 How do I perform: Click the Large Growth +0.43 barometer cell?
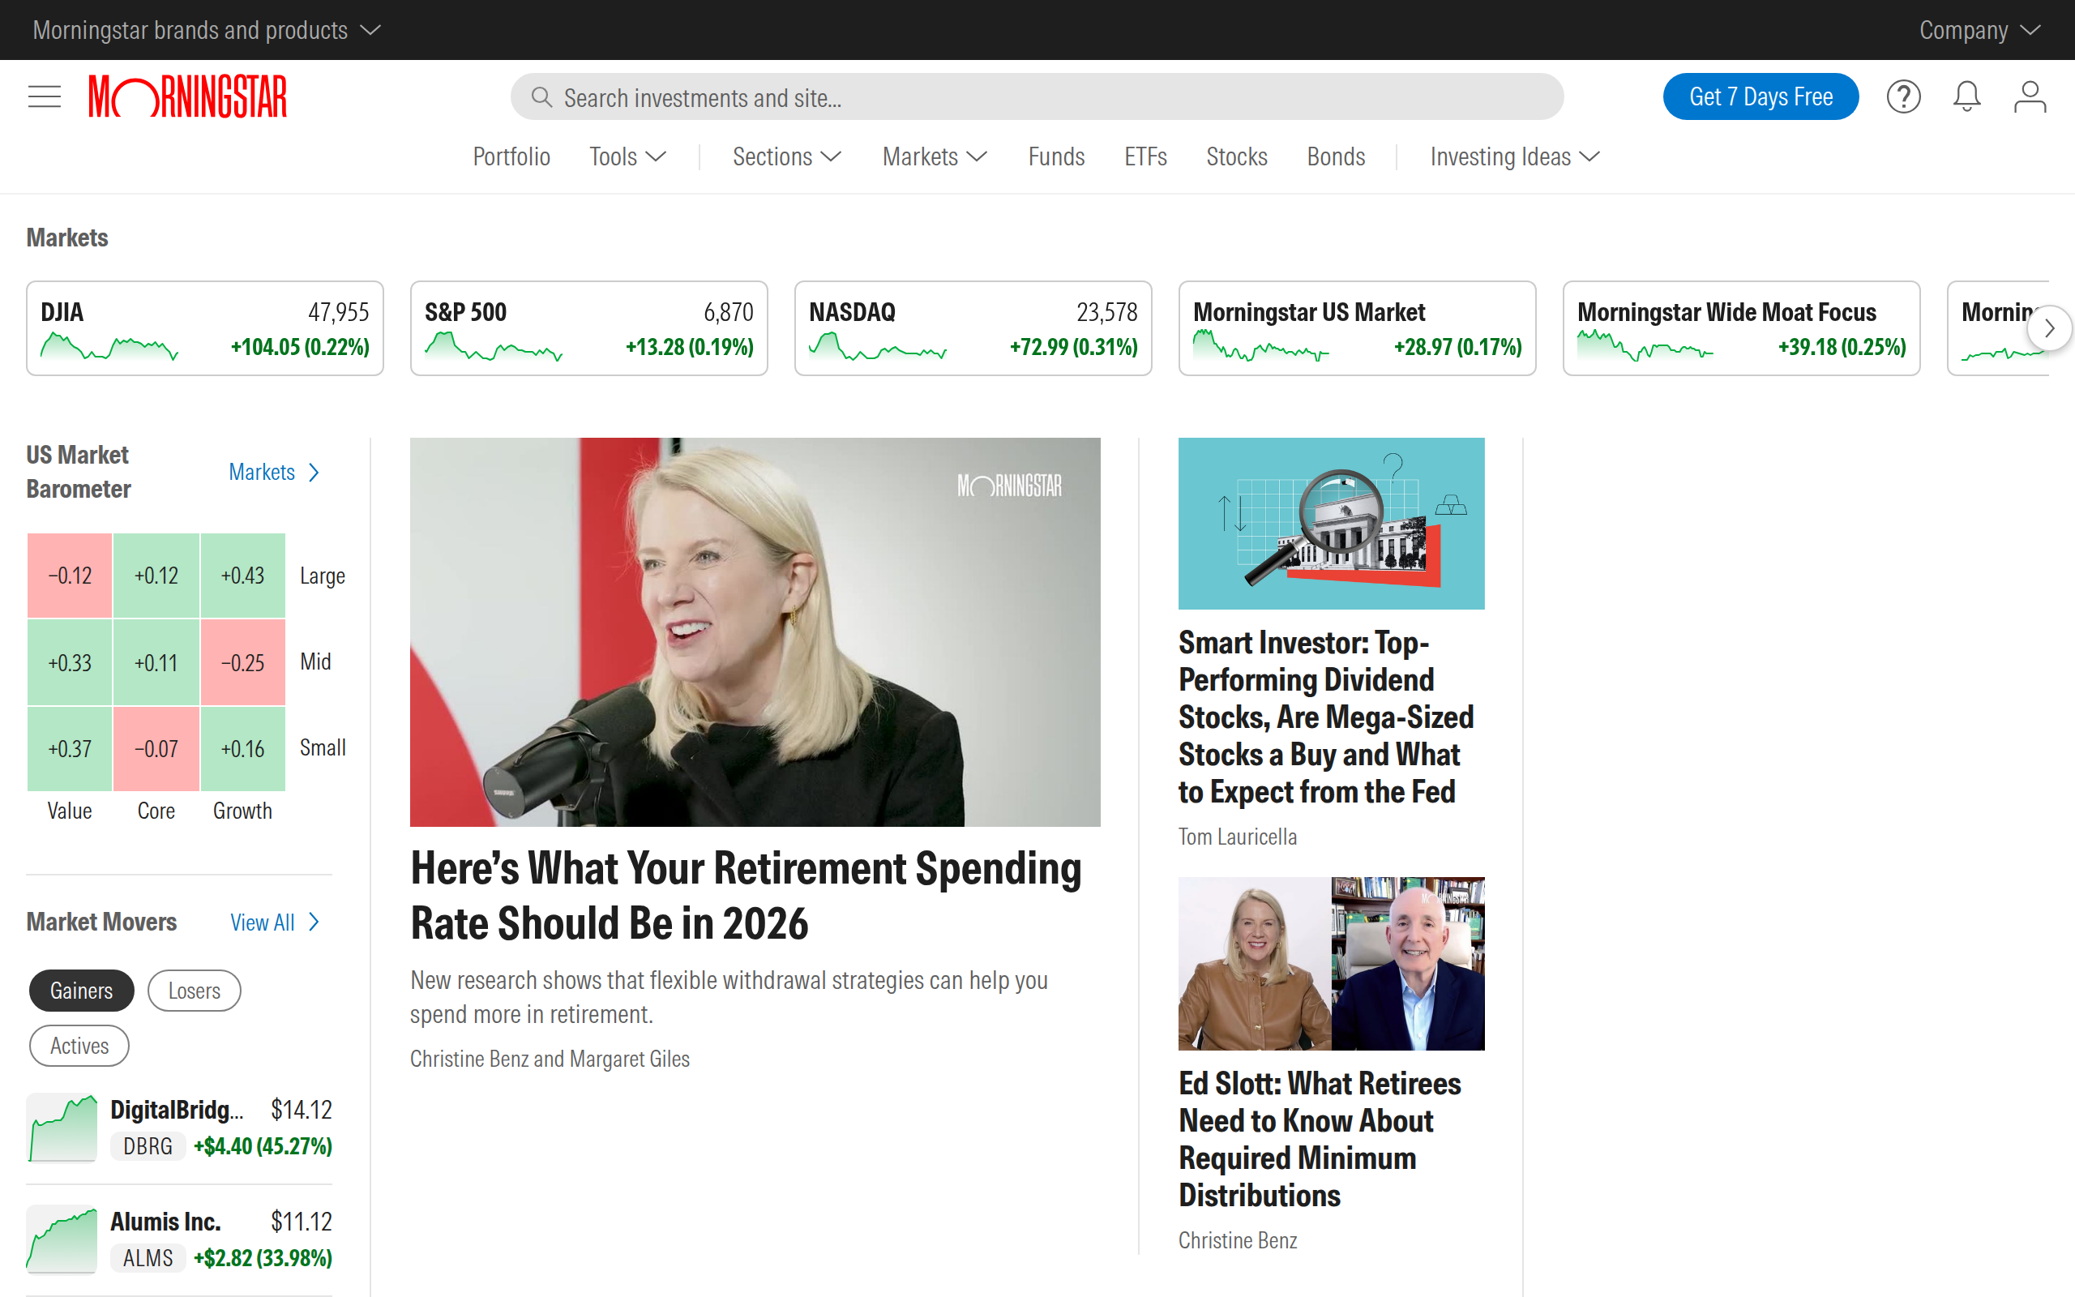pyautogui.click(x=242, y=576)
